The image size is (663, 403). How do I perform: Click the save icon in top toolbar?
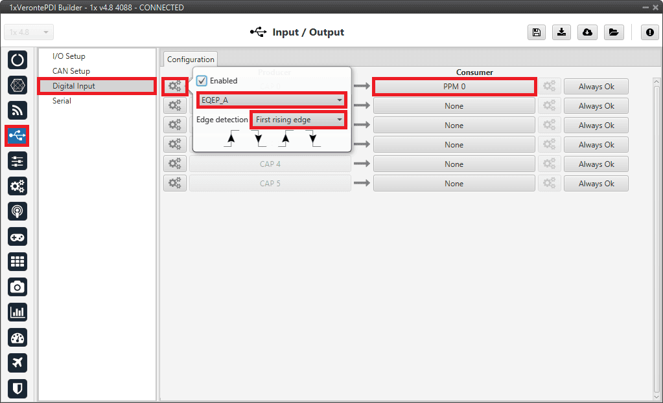point(537,33)
